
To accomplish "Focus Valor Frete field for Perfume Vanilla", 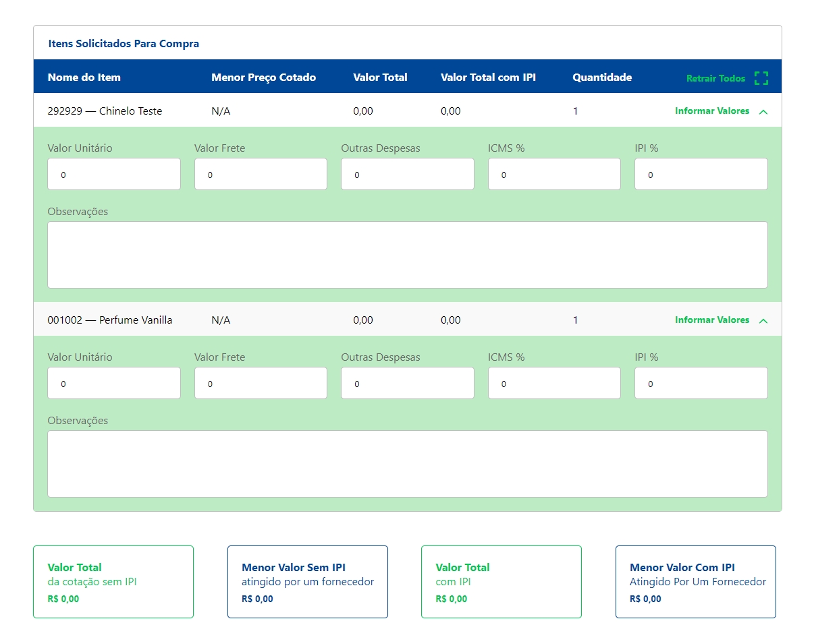I will 261,384.
